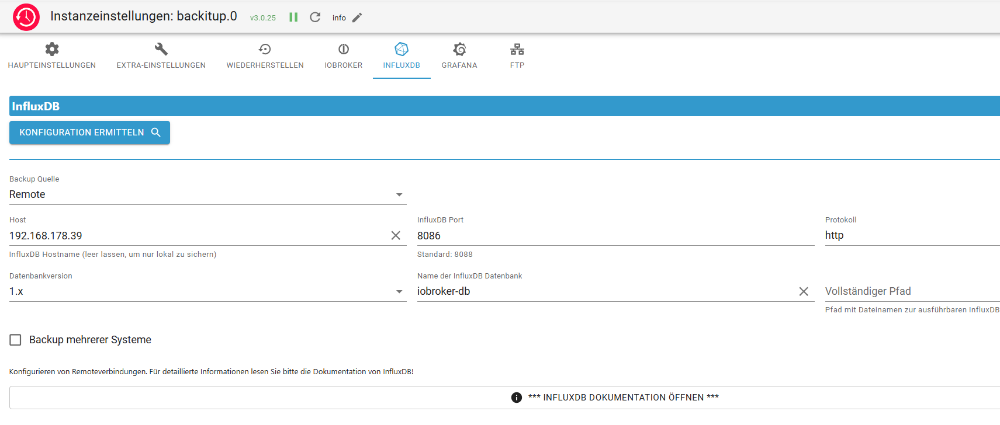Restart the instance with the reload icon
This screenshot has width=1000, height=425.
(315, 18)
